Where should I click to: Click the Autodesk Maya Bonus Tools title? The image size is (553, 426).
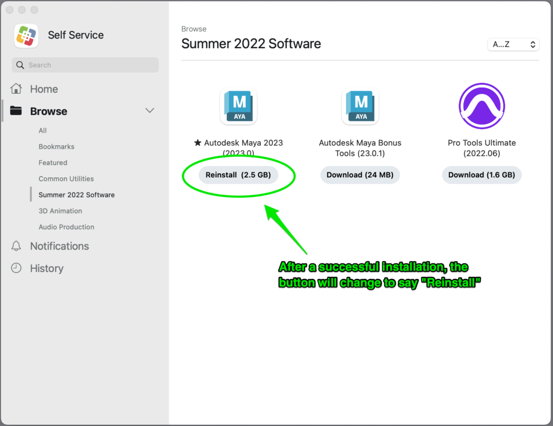pyautogui.click(x=360, y=148)
